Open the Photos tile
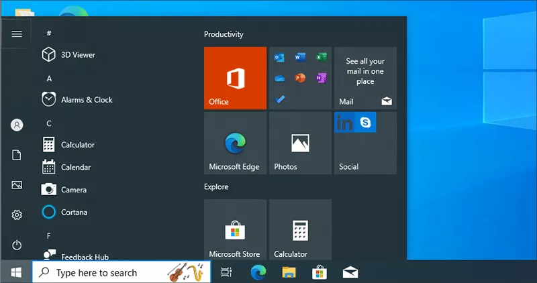 pos(300,143)
